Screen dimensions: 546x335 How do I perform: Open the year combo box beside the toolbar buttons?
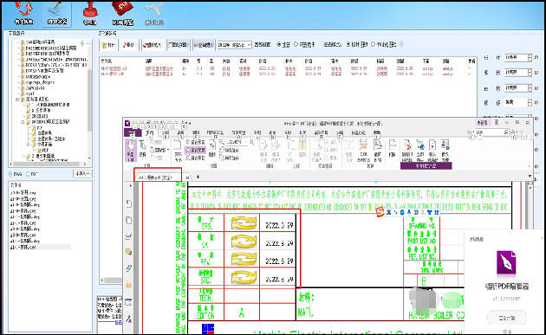tap(234, 45)
